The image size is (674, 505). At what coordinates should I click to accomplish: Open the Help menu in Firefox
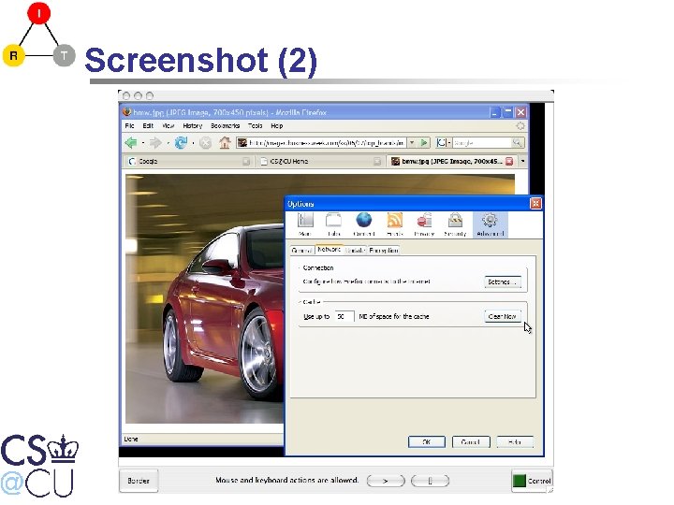click(x=276, y=126)
